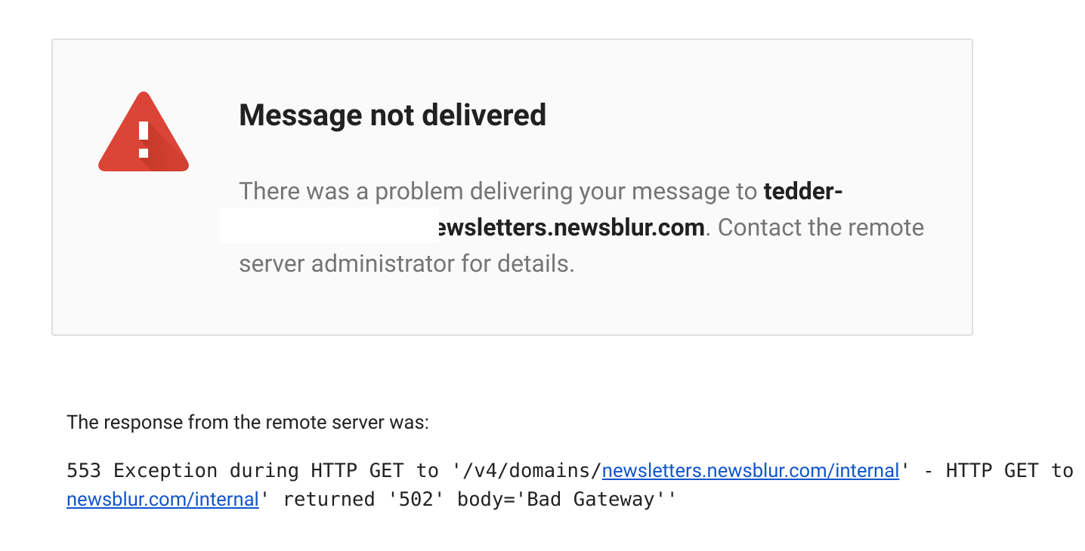Select the "Message not delivered" heading
1085x551 pixels.
point(392,115)
